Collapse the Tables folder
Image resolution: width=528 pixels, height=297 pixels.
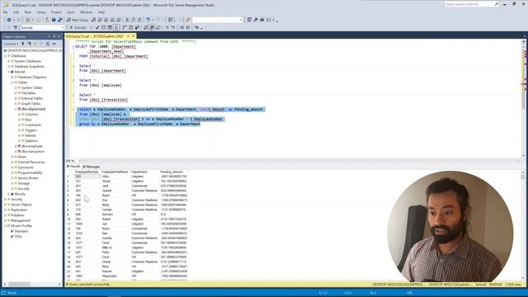(12, 82)
